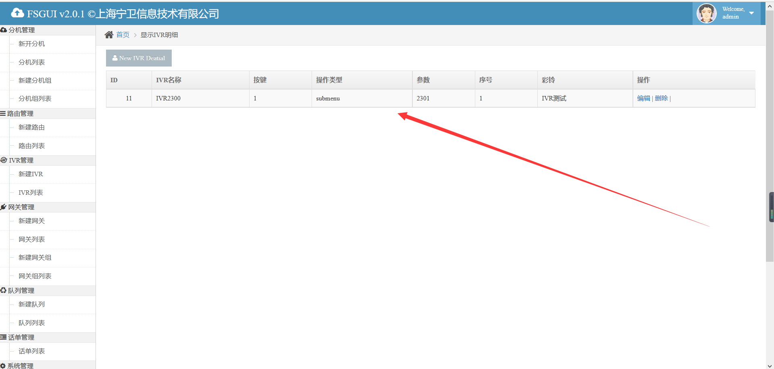Expand the 系统管理 sidebar section

point(20,365)
